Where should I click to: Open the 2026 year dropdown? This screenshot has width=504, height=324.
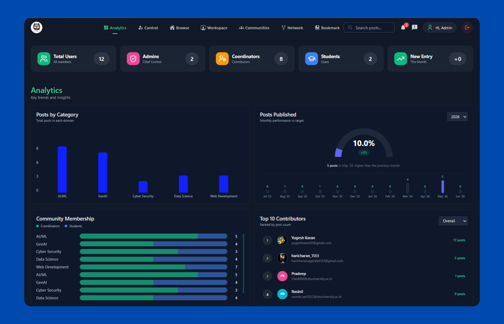(x=457, y=117)
